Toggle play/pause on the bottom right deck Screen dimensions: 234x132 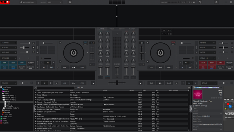160,83
